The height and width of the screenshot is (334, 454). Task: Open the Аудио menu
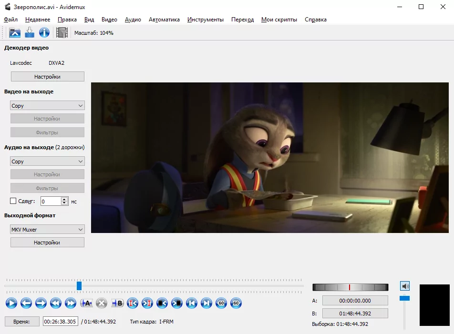(x=133, y=20)
